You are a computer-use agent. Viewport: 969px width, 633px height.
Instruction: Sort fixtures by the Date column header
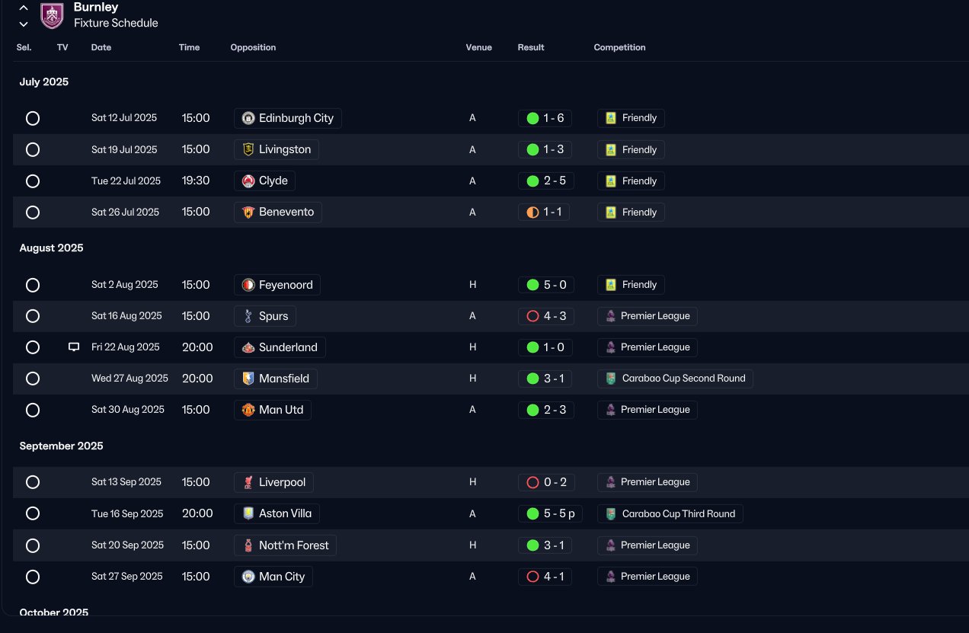pyautogui.click(x=101, y=47)
